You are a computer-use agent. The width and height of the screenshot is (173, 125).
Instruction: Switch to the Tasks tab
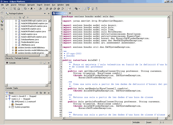pos(16,88)
